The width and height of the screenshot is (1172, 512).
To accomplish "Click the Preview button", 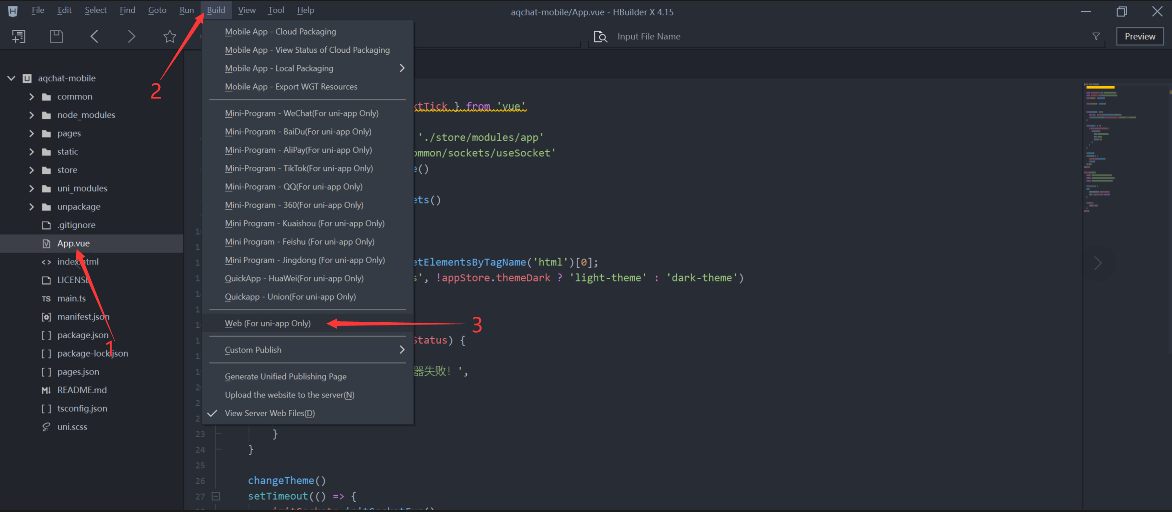I will (1140, 36).
